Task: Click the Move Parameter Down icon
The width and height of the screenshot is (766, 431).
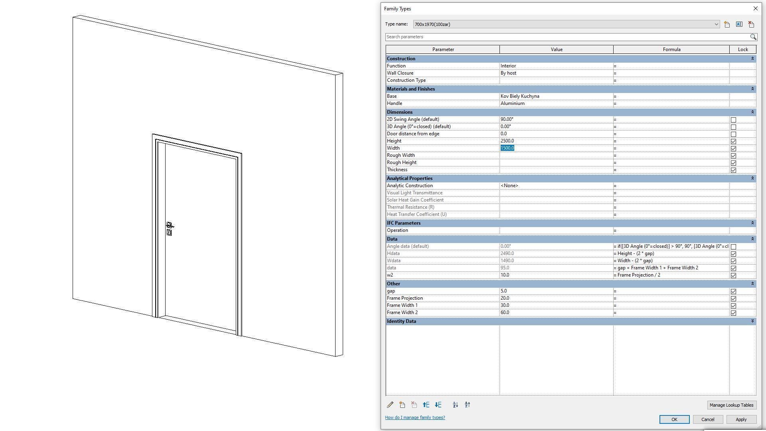Action: (x=438, y=405)
